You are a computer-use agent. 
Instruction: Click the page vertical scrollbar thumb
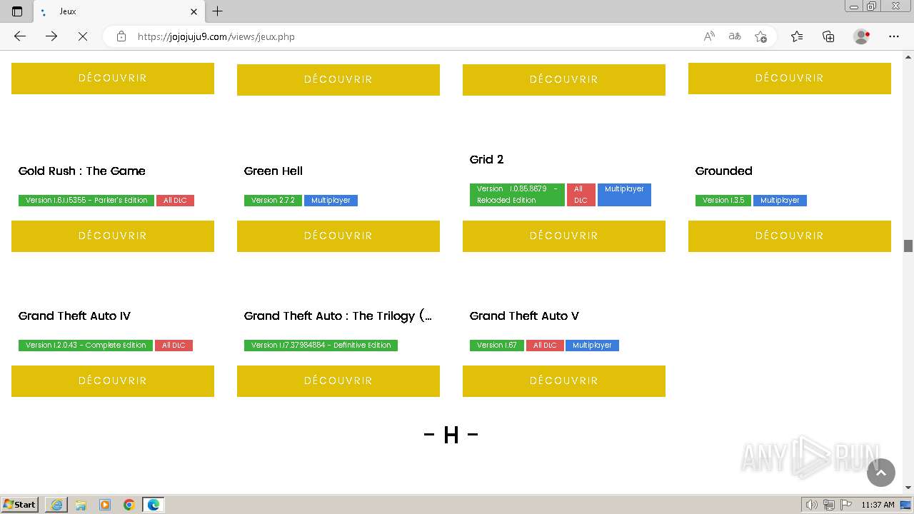[x=908, y=246]
